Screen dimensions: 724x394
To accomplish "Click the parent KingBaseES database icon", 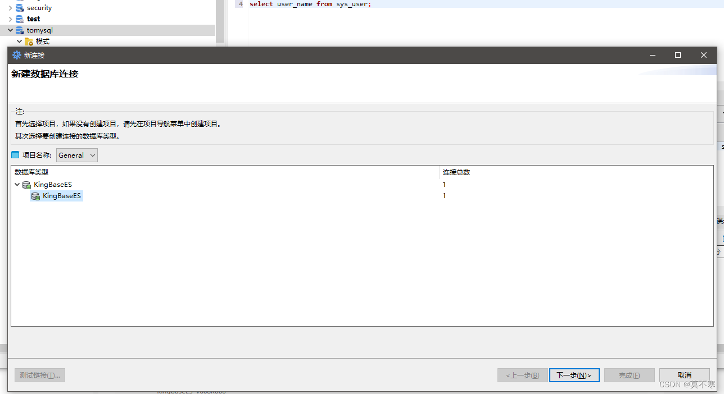I will pyautogui.click(x=26, y=185).
